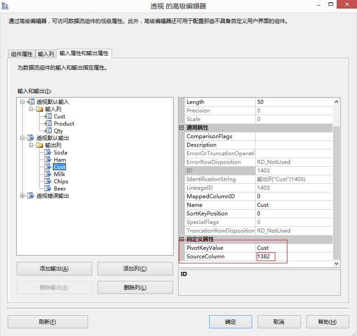Click the property grid scrollbar thumb

tap(336, 192)
